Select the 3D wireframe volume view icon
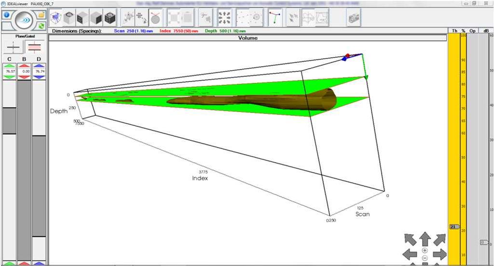The image size is (494, 266). tap(56, 18)
